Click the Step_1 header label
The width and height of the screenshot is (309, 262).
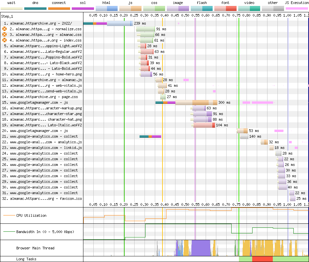(8, 16)
